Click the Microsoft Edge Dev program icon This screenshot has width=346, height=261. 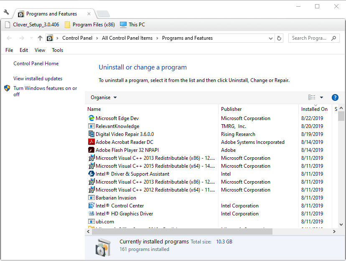pyautogui.click(x=92, y=118)
